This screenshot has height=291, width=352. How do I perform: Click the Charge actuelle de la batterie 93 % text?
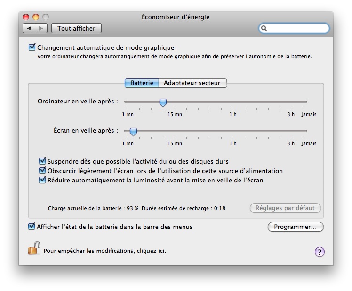click(x=93, y=208)
